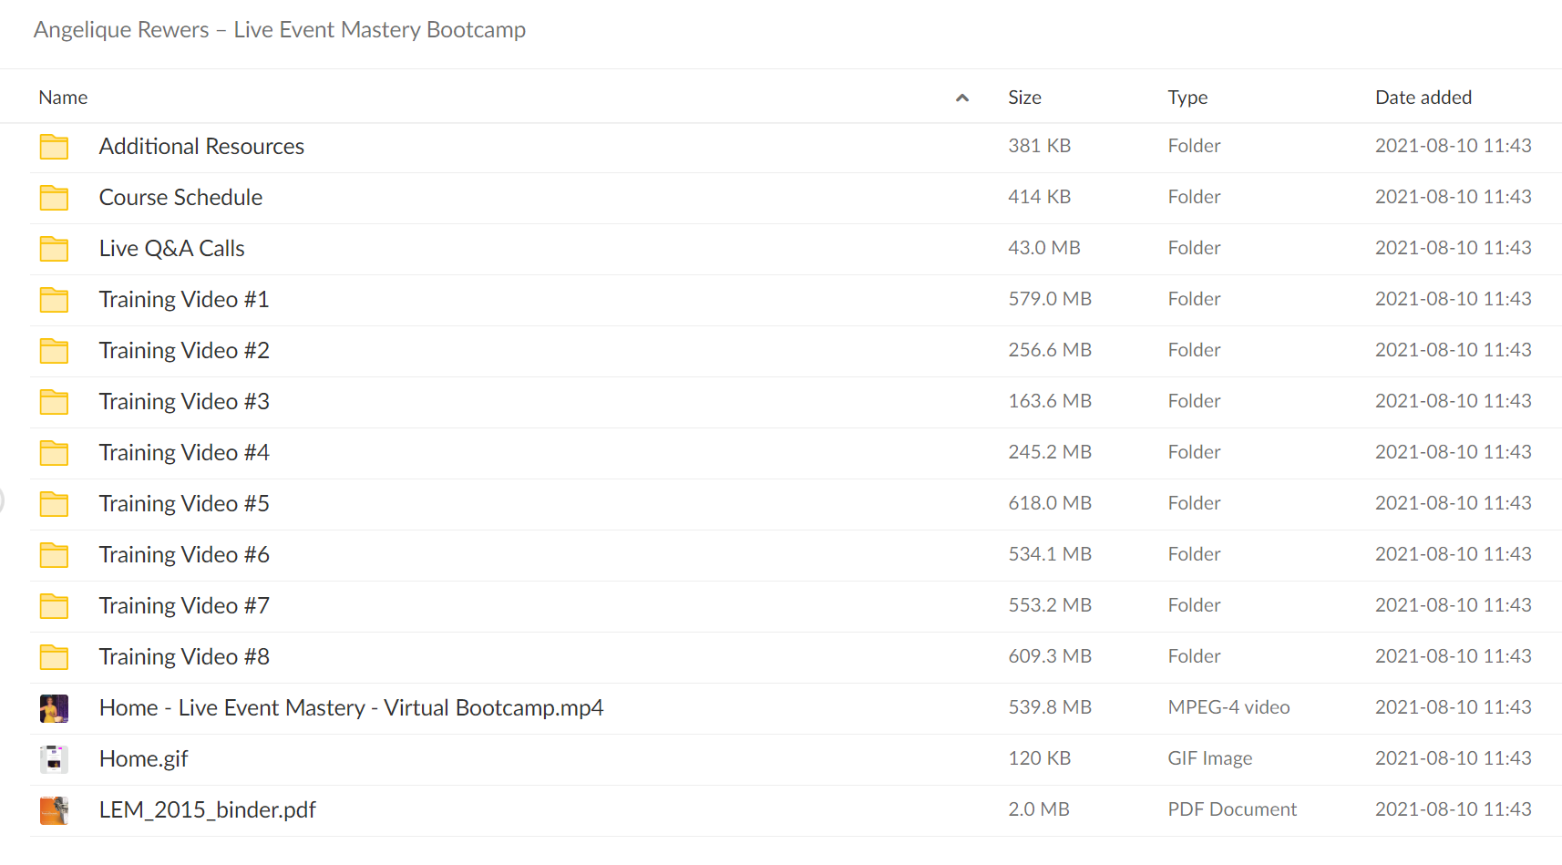Select the Live Q&A Calls folder icon
Viewport: 1562px width, 865px height.
[x=54, y=249]
